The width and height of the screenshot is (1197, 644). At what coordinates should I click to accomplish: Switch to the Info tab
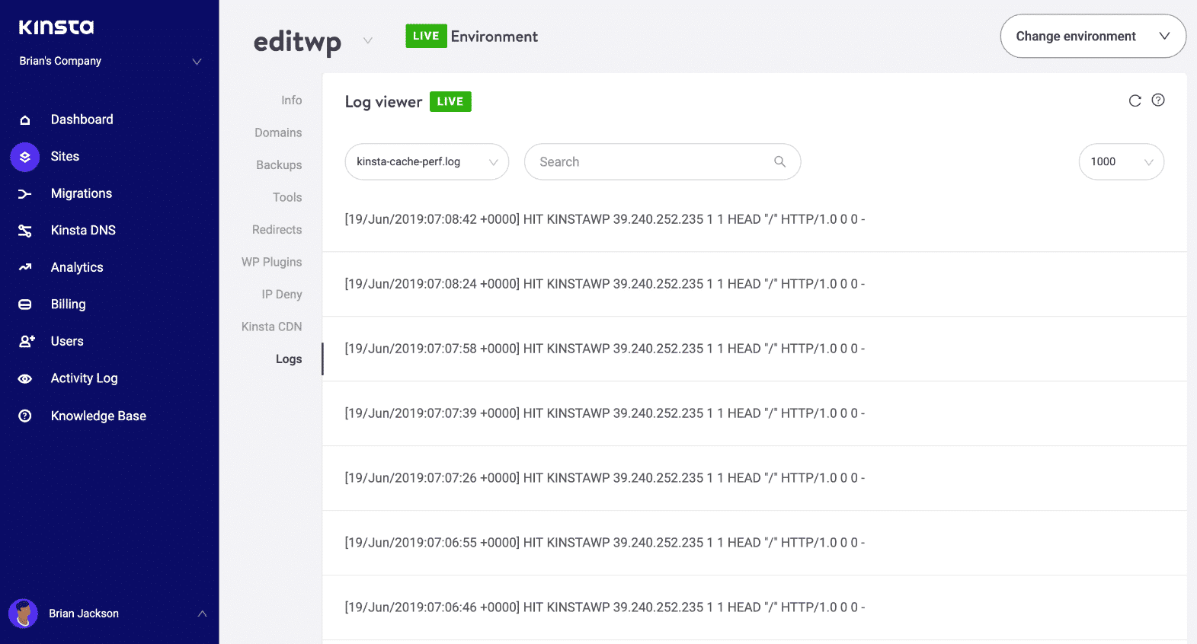tap(291, 100)
